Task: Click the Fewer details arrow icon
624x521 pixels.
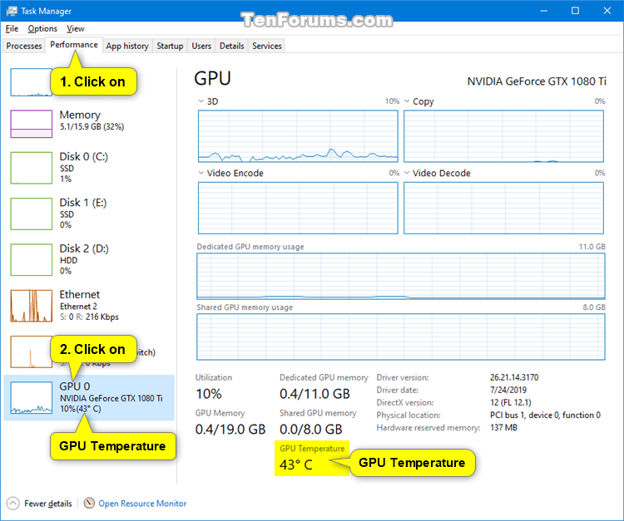Action: coord(12,504)
